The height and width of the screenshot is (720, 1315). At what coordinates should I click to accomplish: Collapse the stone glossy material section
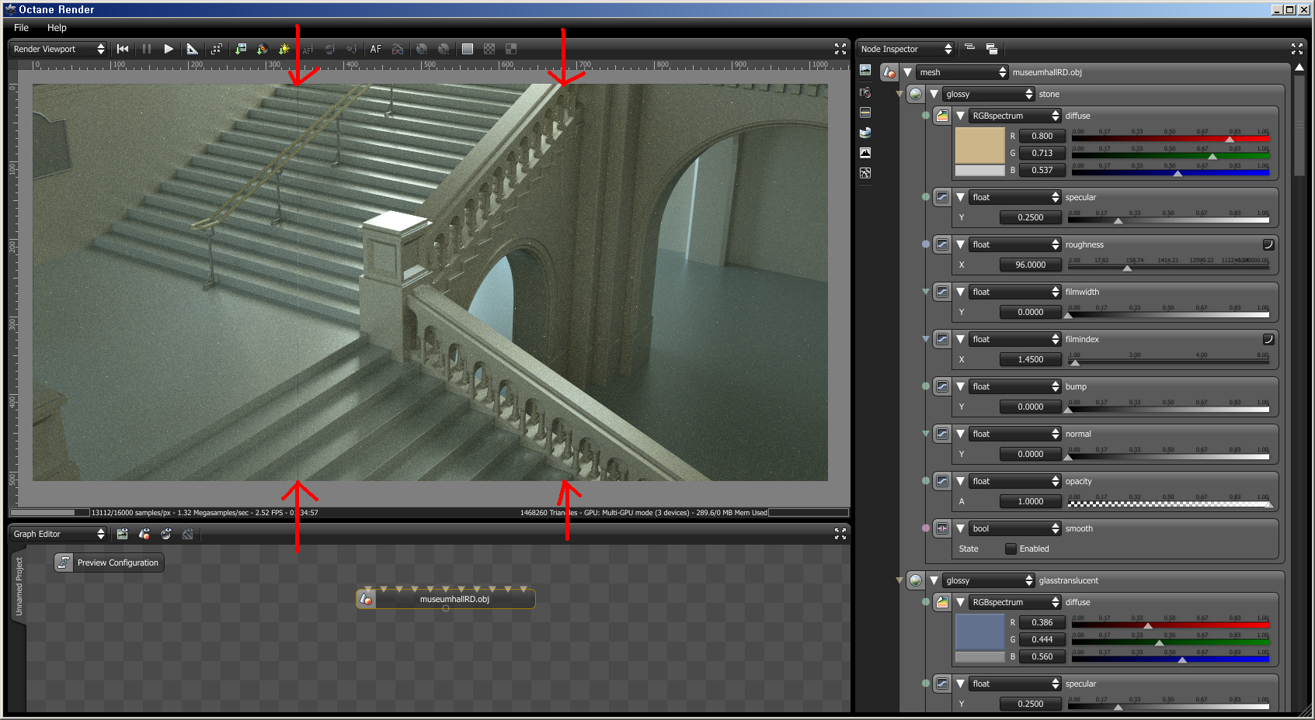[934, 94]
